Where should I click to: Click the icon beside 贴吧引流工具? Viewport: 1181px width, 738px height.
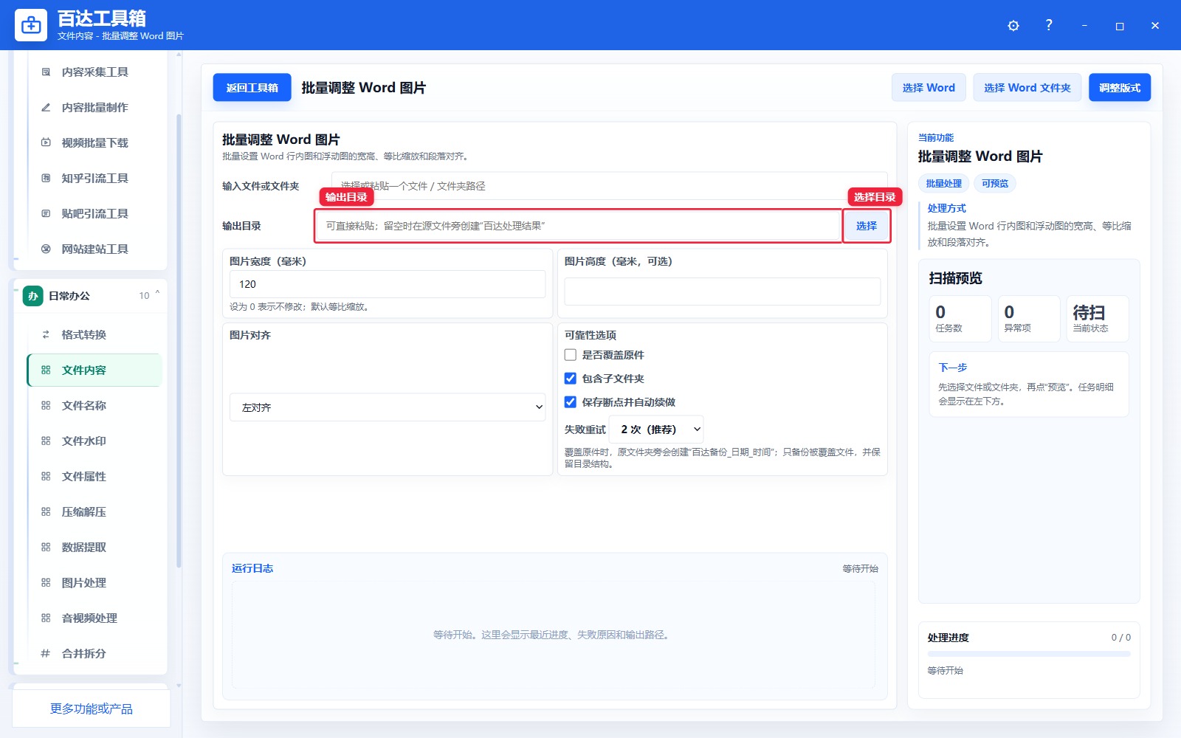(46, 213)
